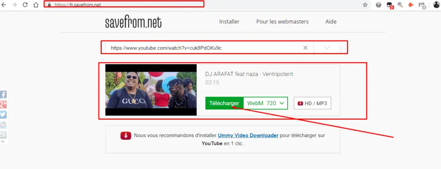Viewport: 441px width, 169px height.
Task: Open the Installer menu item
Action: click(x=229, y=22)
